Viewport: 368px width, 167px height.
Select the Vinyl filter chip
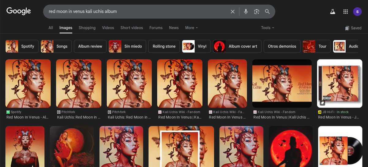click(x=196, y=46)
